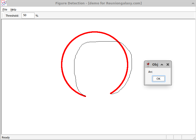Click the resize grip in status bar
The image size is (196, 140).
pyautogui.click(x=194, y=137)
